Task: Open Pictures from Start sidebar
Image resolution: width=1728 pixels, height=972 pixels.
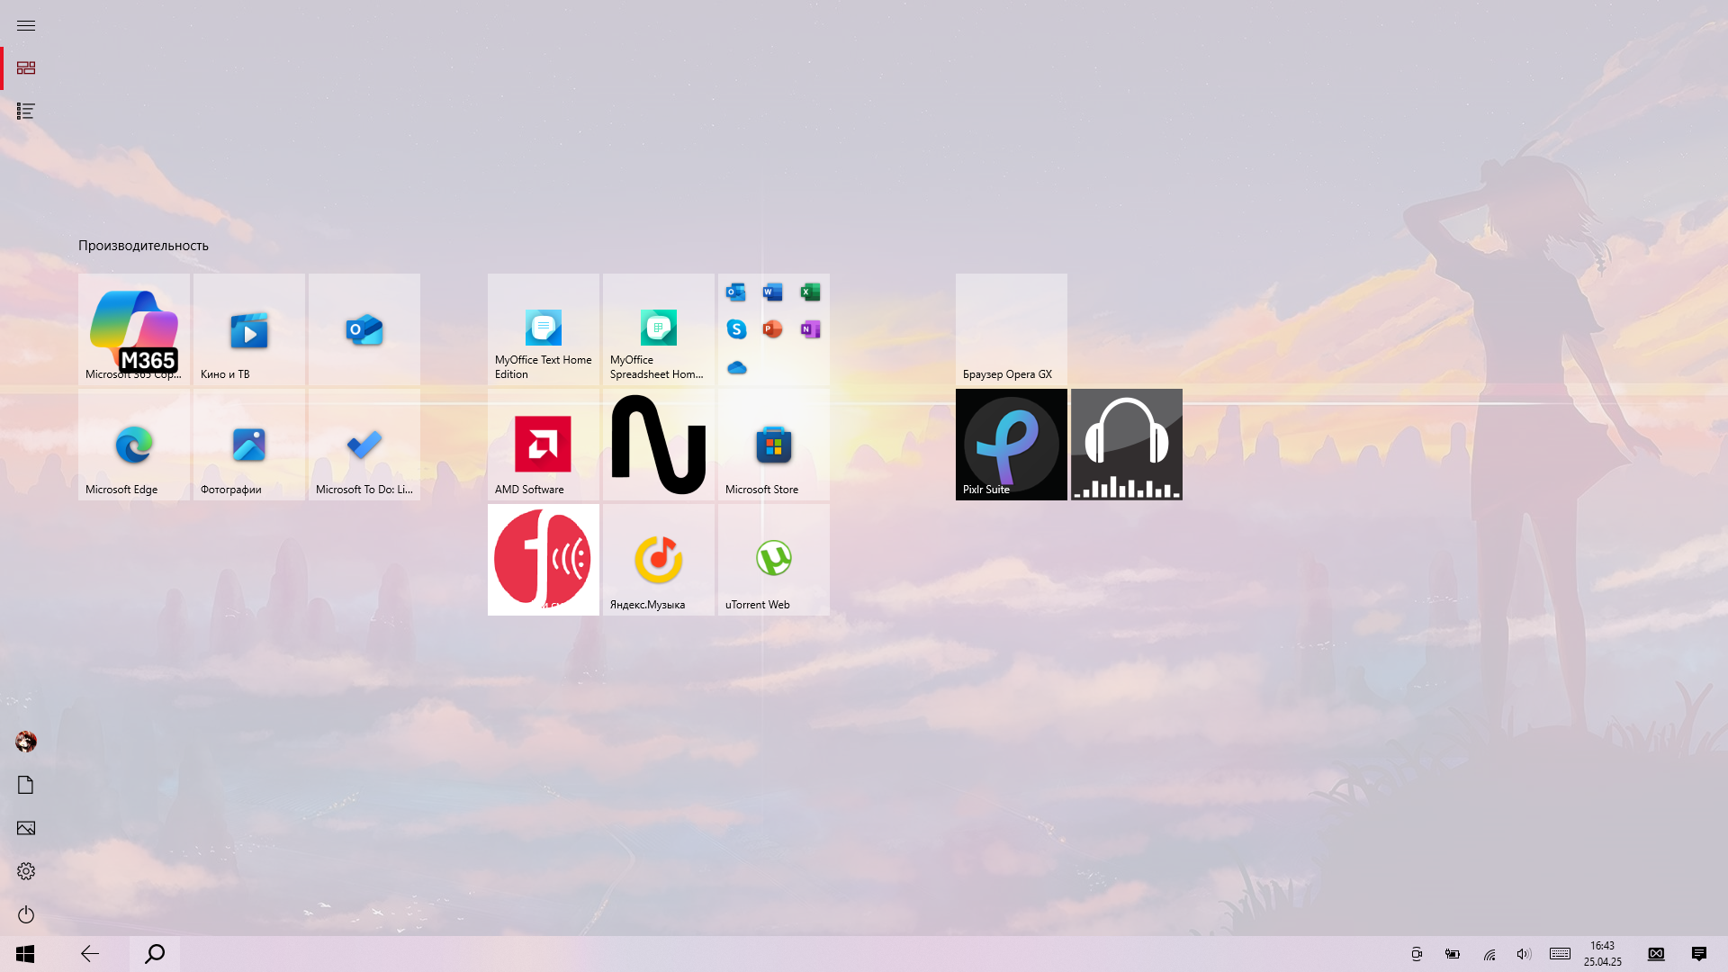Action: click(x=26, y=828)
